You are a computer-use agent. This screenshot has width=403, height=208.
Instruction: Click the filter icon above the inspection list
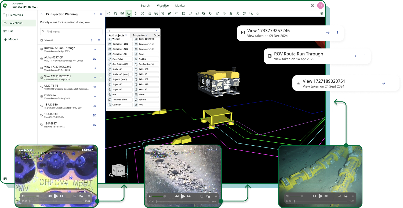point(99,40)
